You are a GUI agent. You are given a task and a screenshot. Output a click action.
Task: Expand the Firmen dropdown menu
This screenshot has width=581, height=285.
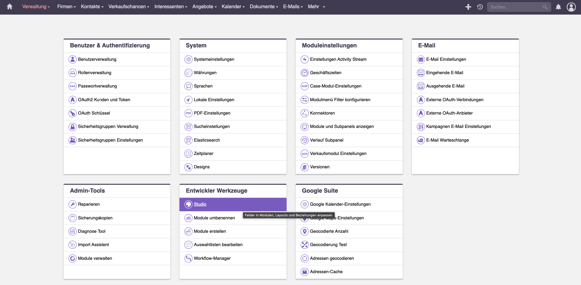(67, 7)
